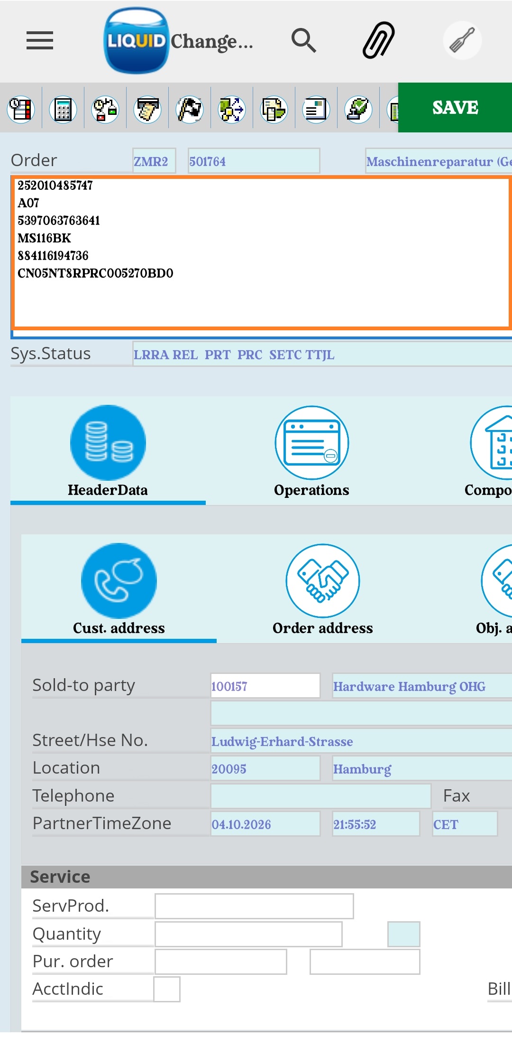The width and height of the screenshot is (512, 1037).
Task: Click the clock schedule list toolbar icon
Action: [21, 110]
